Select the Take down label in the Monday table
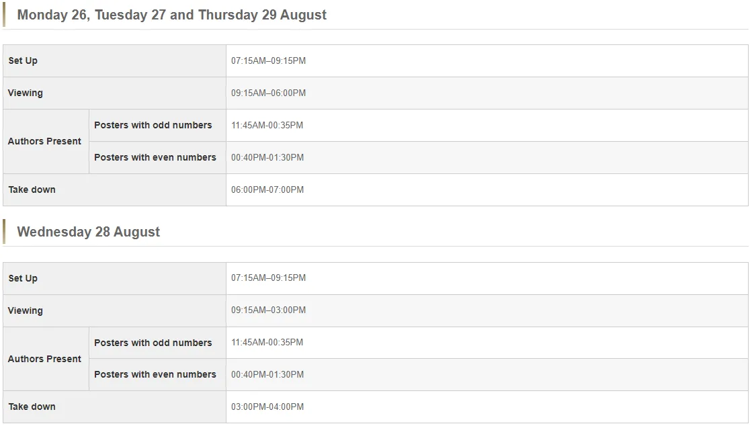 tap(32, 189)
